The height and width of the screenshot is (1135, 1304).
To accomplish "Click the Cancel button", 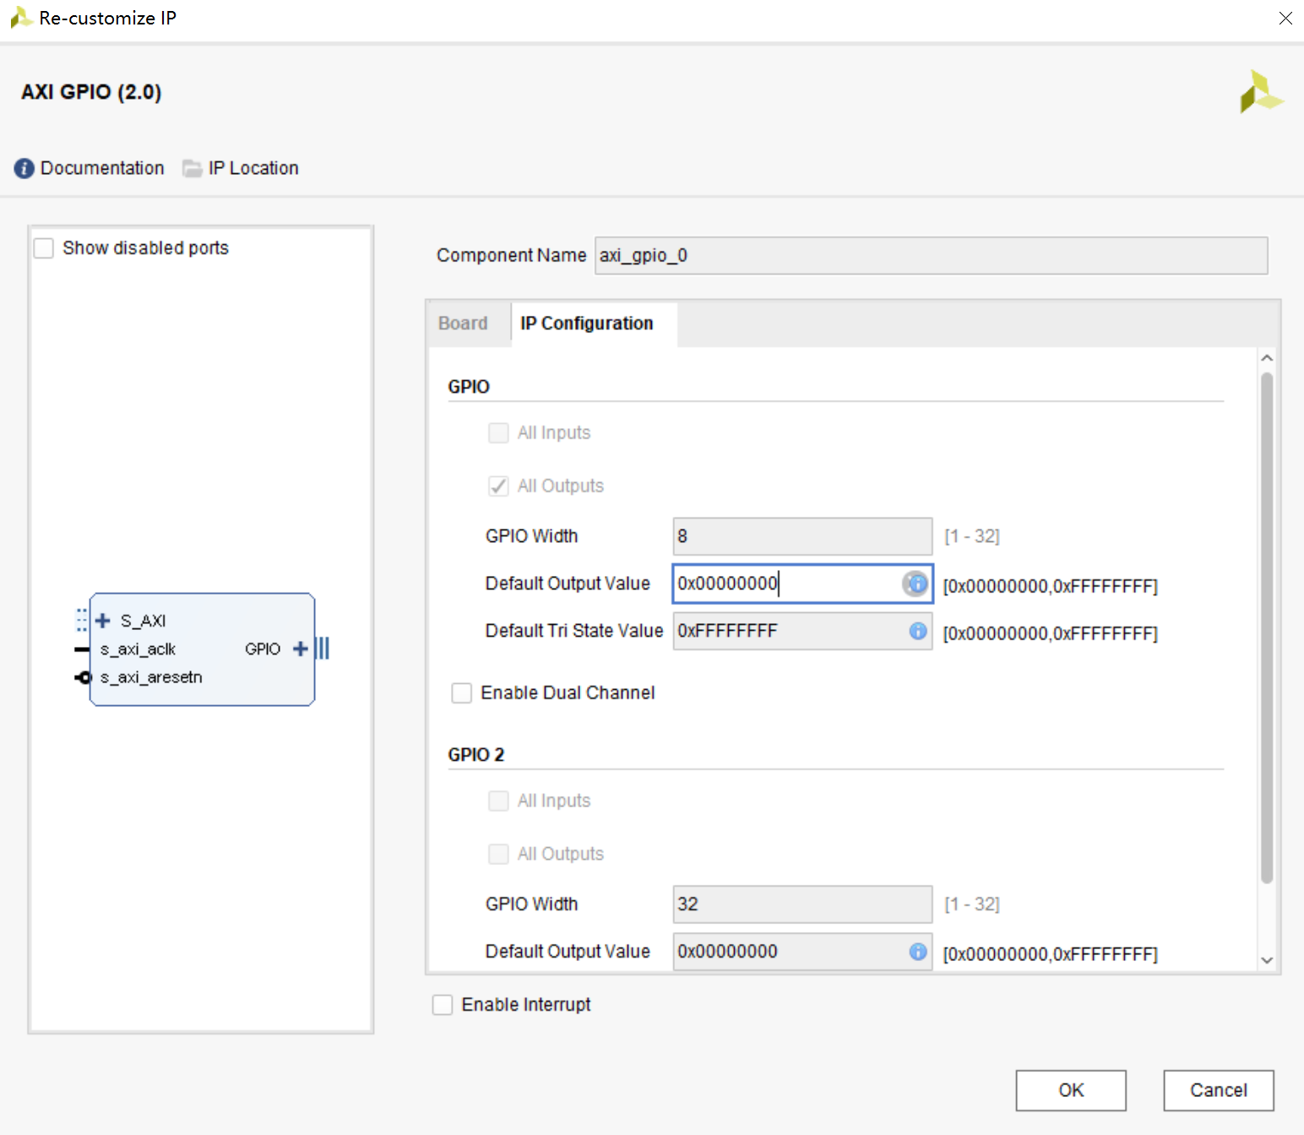I will pyautogui.click(x=1218, y=1090).
